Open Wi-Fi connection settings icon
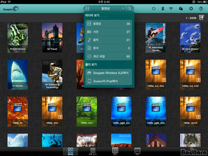 pos(171,9)
